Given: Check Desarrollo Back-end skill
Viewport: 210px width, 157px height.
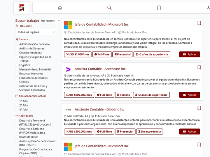Looking at the screenshot, I should tap(17, 129).
